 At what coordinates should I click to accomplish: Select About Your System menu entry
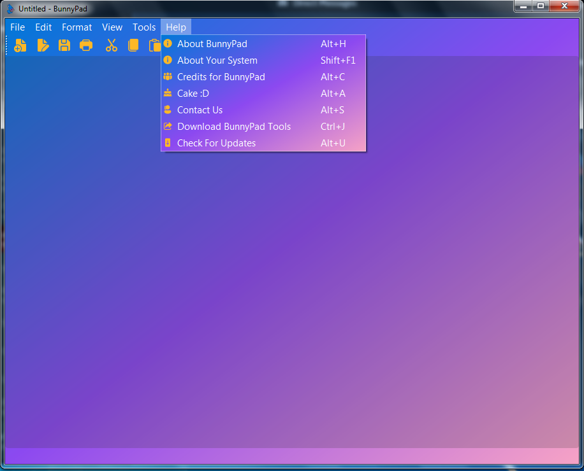[x=263, y=60]
